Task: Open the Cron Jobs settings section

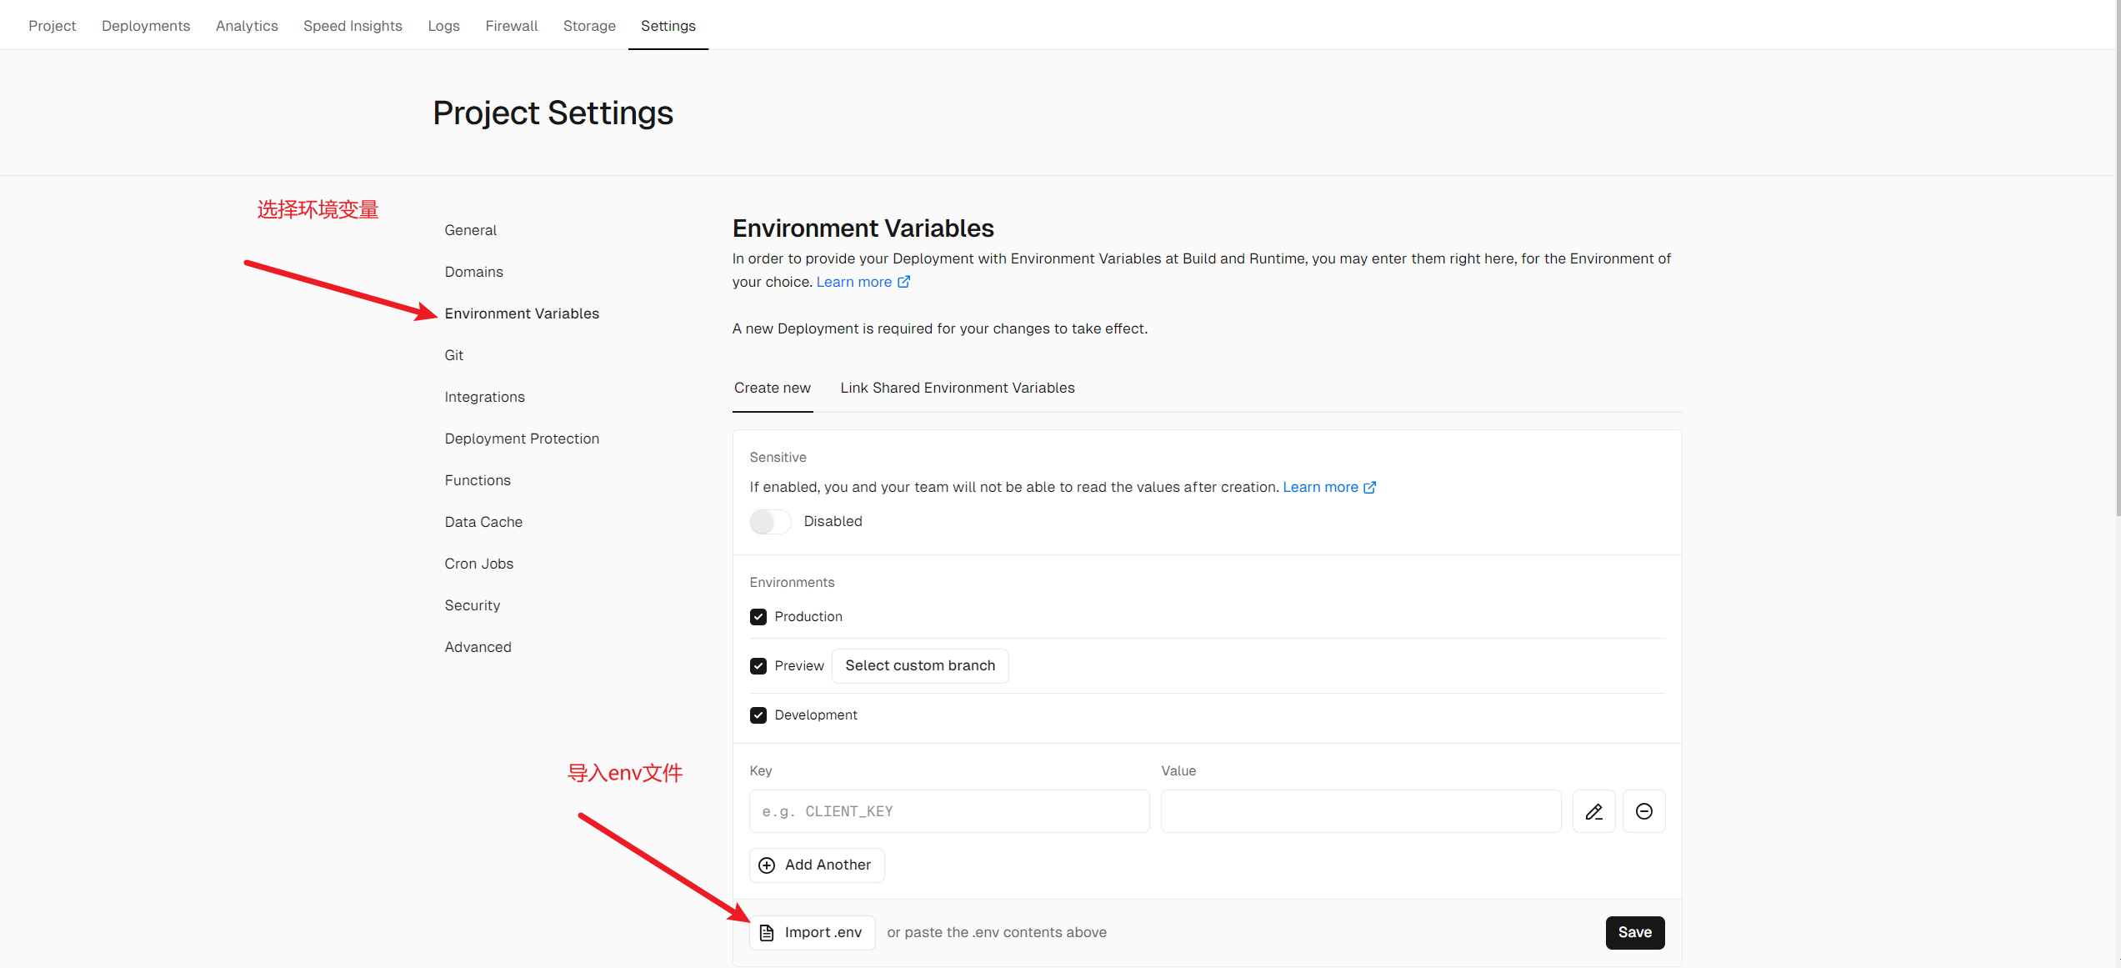Action: coord(478,564)
